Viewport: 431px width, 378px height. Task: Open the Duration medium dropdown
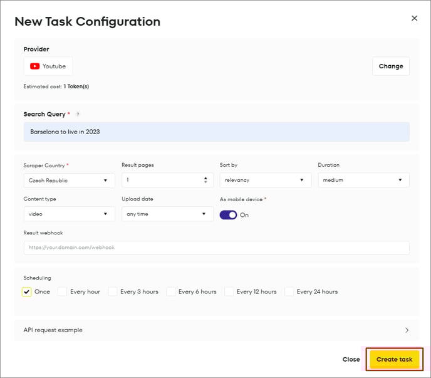(363, 180)
